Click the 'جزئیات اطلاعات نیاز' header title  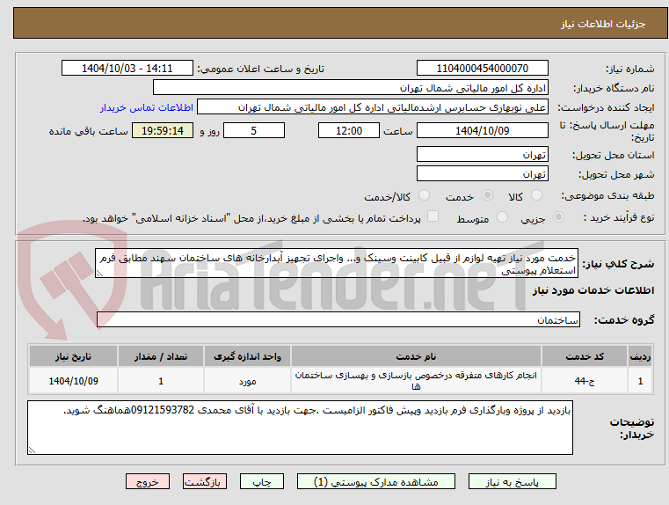[x=603, y=24]
